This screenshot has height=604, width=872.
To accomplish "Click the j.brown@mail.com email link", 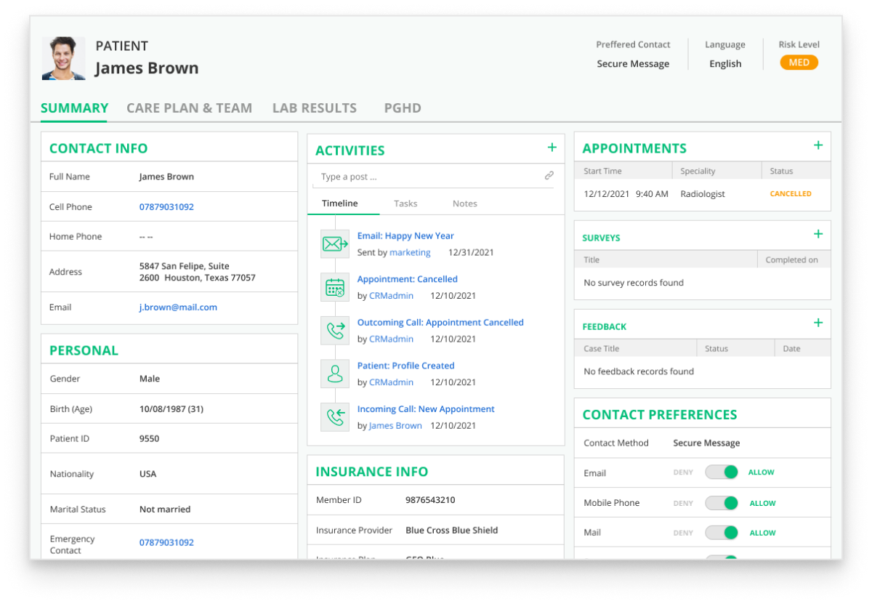I will click(x=178, y=307).
